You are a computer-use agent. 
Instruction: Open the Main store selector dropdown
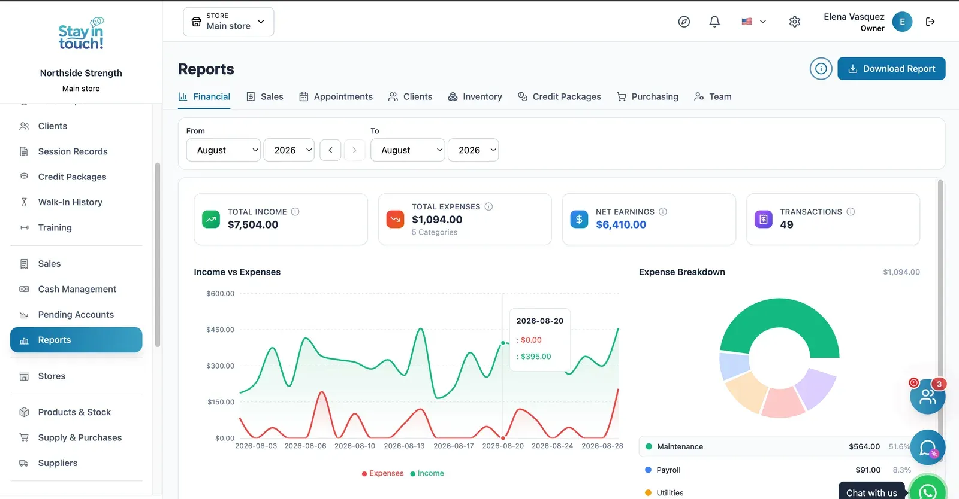pos(228,22)
